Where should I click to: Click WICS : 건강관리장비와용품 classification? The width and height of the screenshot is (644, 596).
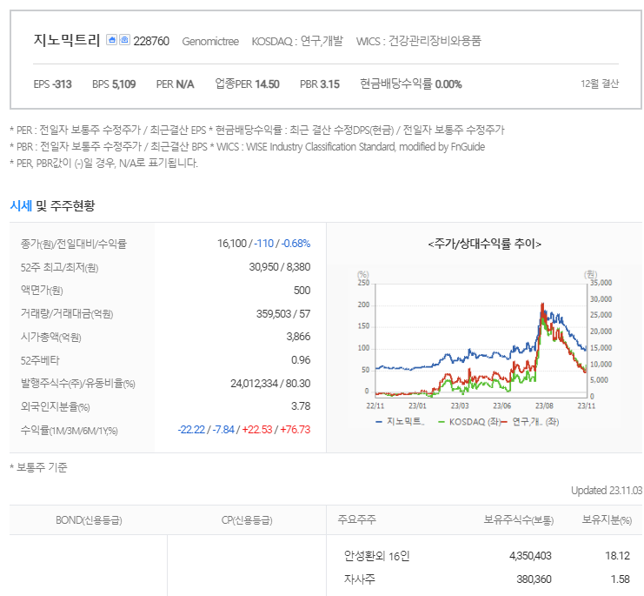[x=419, y=41]
